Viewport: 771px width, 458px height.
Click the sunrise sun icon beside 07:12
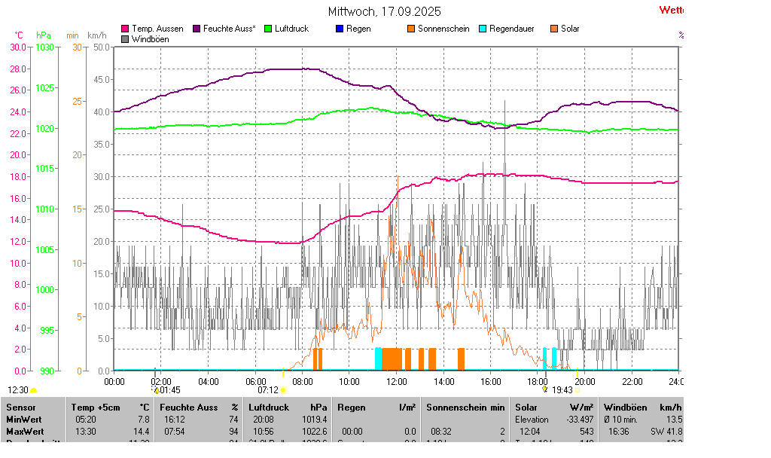pos(283,390)
